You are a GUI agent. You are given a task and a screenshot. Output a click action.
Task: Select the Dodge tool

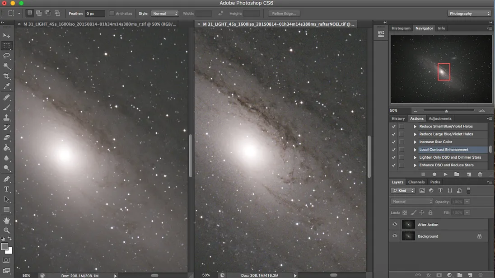pos(6,168)
